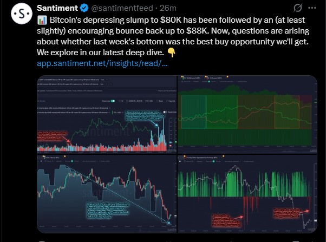Click the bar chart emoji starting the tweet

[x=42, y=21]
